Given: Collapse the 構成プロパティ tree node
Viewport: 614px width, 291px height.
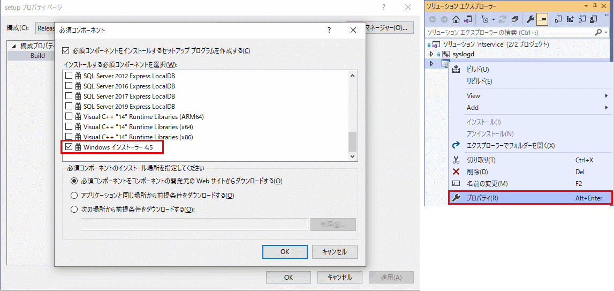Looking at the screenshot, I should [14, 46].
